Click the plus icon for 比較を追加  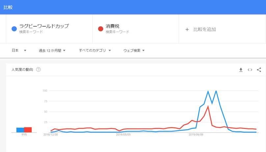tap(187, 30)
